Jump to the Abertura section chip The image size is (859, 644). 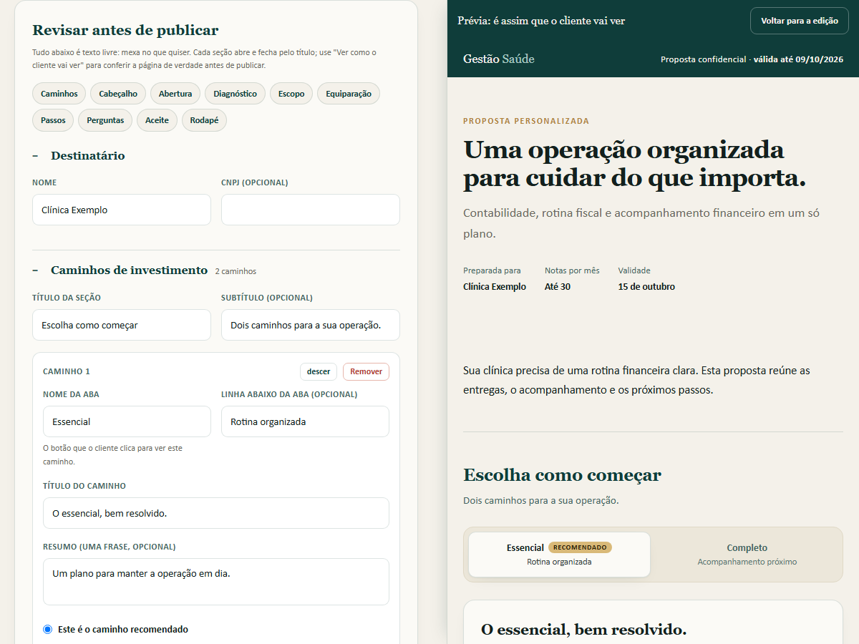tap(175, 94)
